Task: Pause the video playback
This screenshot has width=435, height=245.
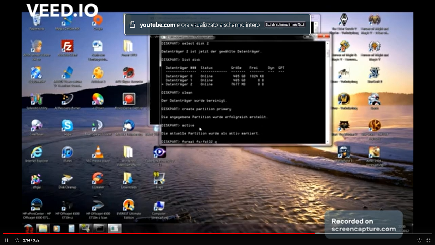Action: click(6, 240)
